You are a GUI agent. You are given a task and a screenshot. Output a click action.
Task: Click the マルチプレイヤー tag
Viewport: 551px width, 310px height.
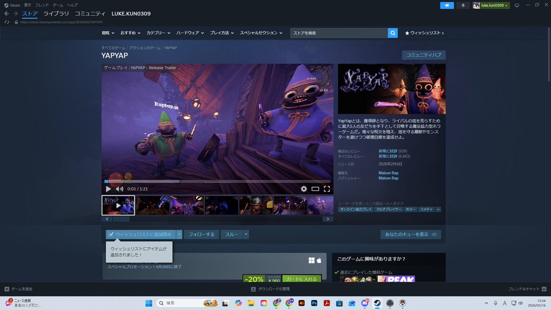click(x=389, y=209)
